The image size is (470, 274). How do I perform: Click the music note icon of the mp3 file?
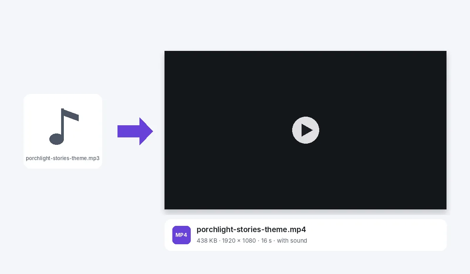click(64, 126)
